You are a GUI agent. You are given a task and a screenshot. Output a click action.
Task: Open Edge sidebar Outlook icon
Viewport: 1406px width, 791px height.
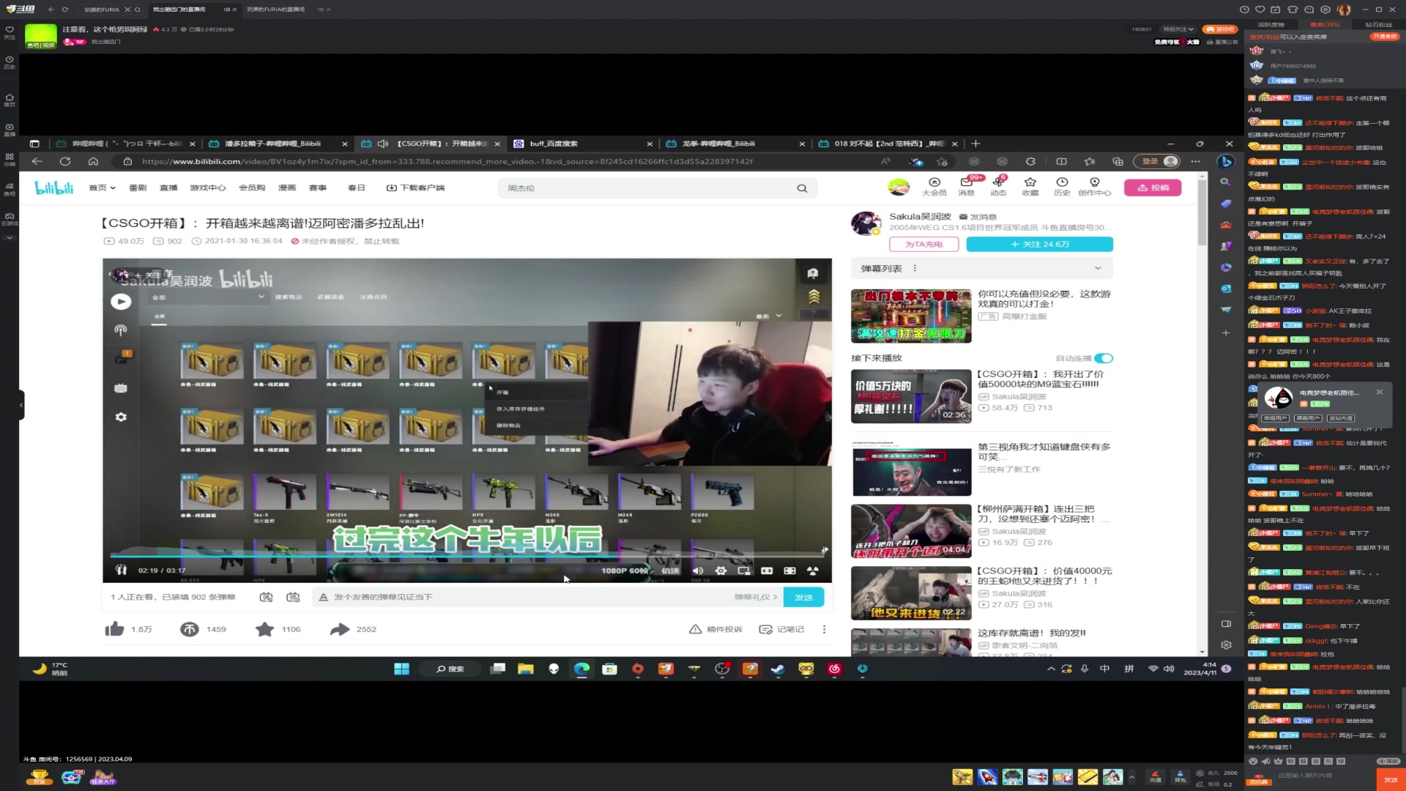pos(1226,289)
